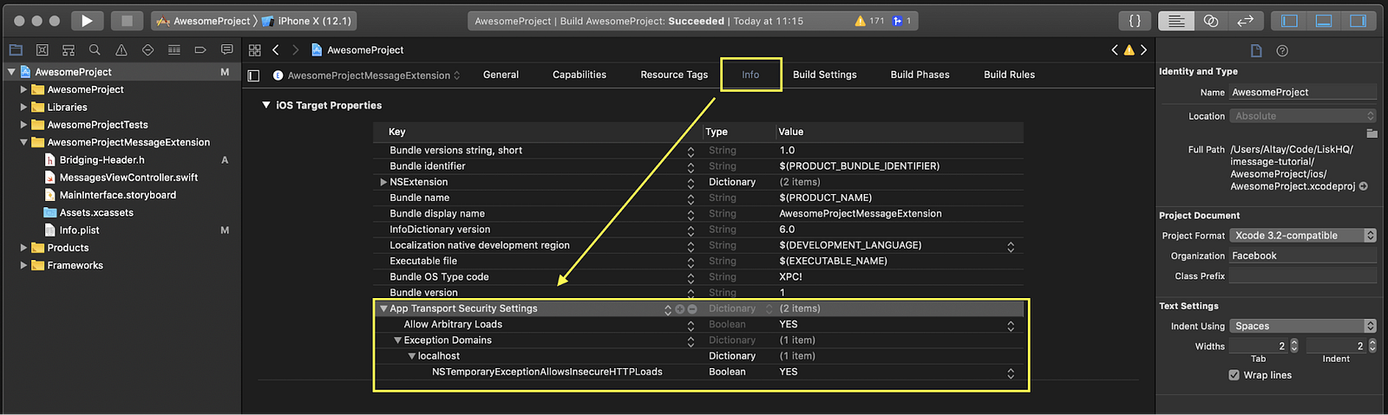This screenshot has height=415, width=1388.
Task: Change the Allow Arbitrary Loads boolean value
Action: tap(1011, 326)
